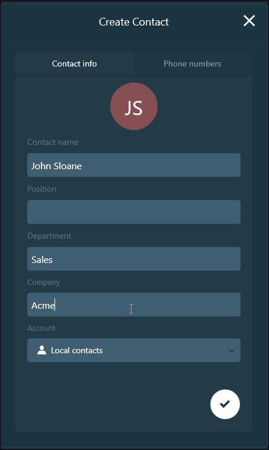Screen dimensions: 269x450
Task: Select the Contact info tab
Action: (x=74, y=64)
